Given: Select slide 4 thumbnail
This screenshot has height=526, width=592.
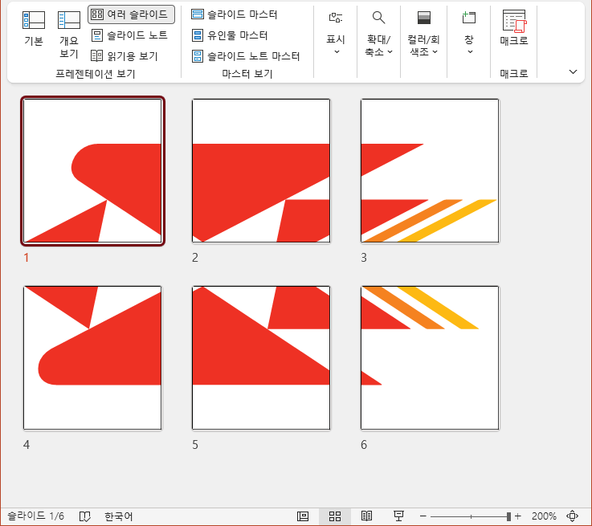Looking at the screenshot, I should [92, 357].
